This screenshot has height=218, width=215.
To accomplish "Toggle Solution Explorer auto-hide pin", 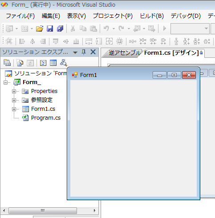I will pyautogui.click(x=84, y=52).
